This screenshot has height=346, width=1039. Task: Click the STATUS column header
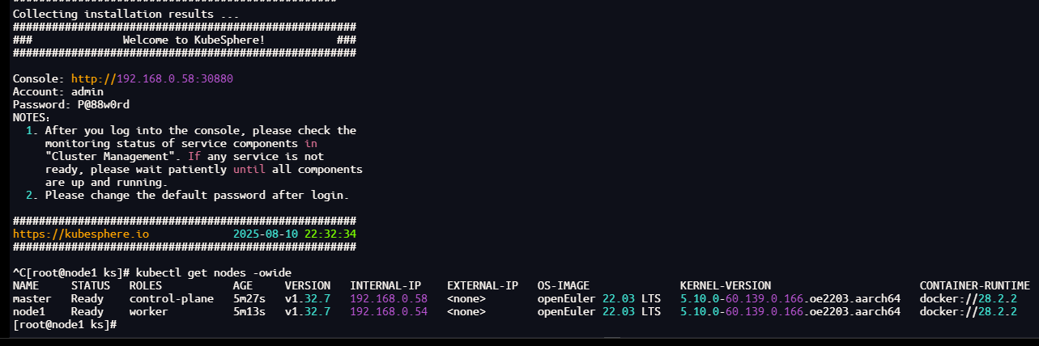pyautogui.click(x=91, y=285)
